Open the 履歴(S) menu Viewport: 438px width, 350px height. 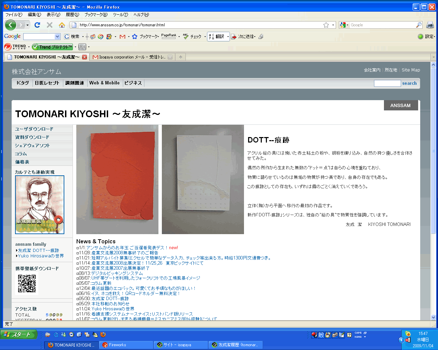coord(72,15)
